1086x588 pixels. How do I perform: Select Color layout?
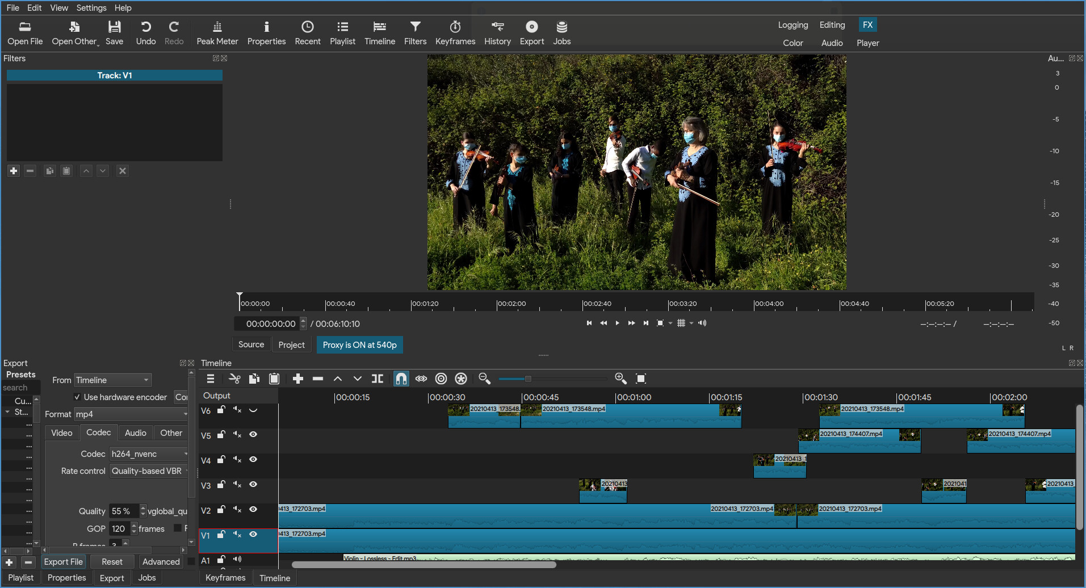(x=793, y=43)
